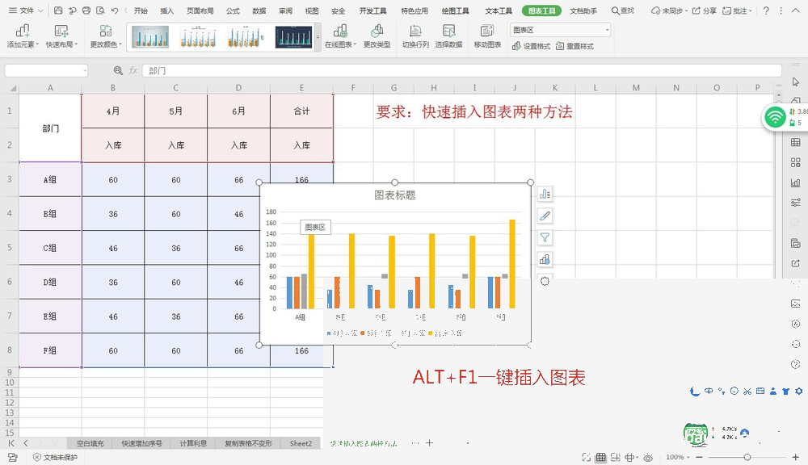The image size is (808, 465).
Task: Switch to the 数据 (Data) tab
Action: tap(259, 10)
